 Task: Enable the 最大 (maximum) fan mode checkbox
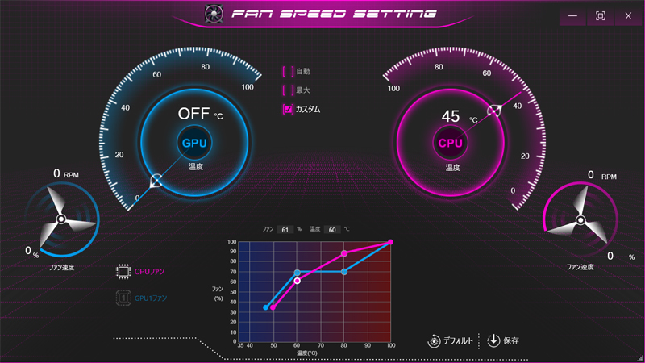pos(288,90)
